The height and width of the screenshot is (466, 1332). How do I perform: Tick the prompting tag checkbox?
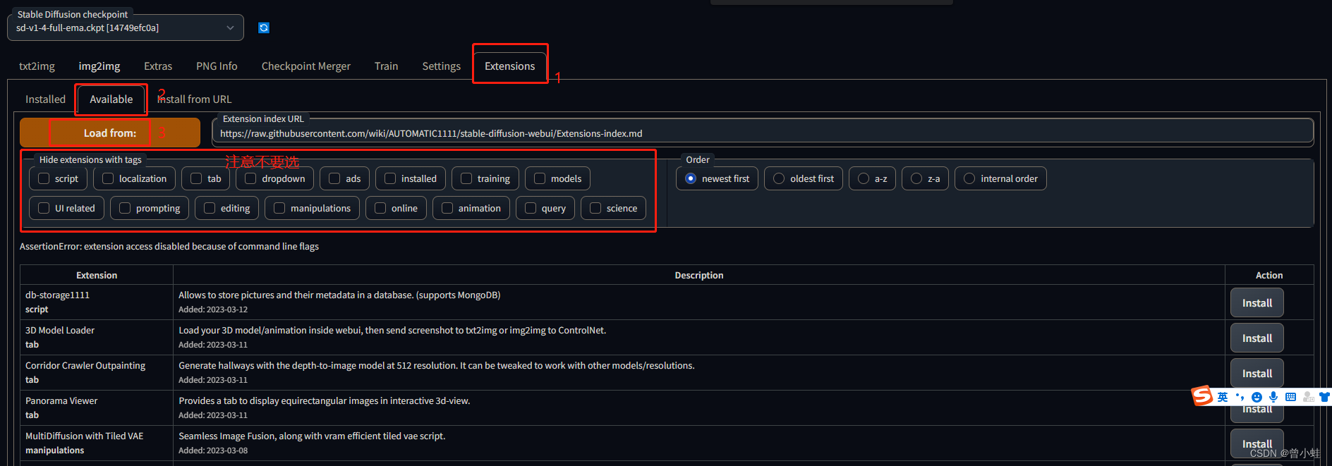pyautogui.click(x=125, y=208)
